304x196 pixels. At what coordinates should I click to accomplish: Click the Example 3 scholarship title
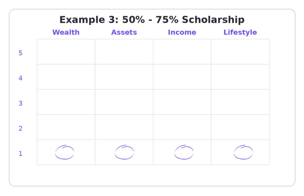tap(152, 20)
